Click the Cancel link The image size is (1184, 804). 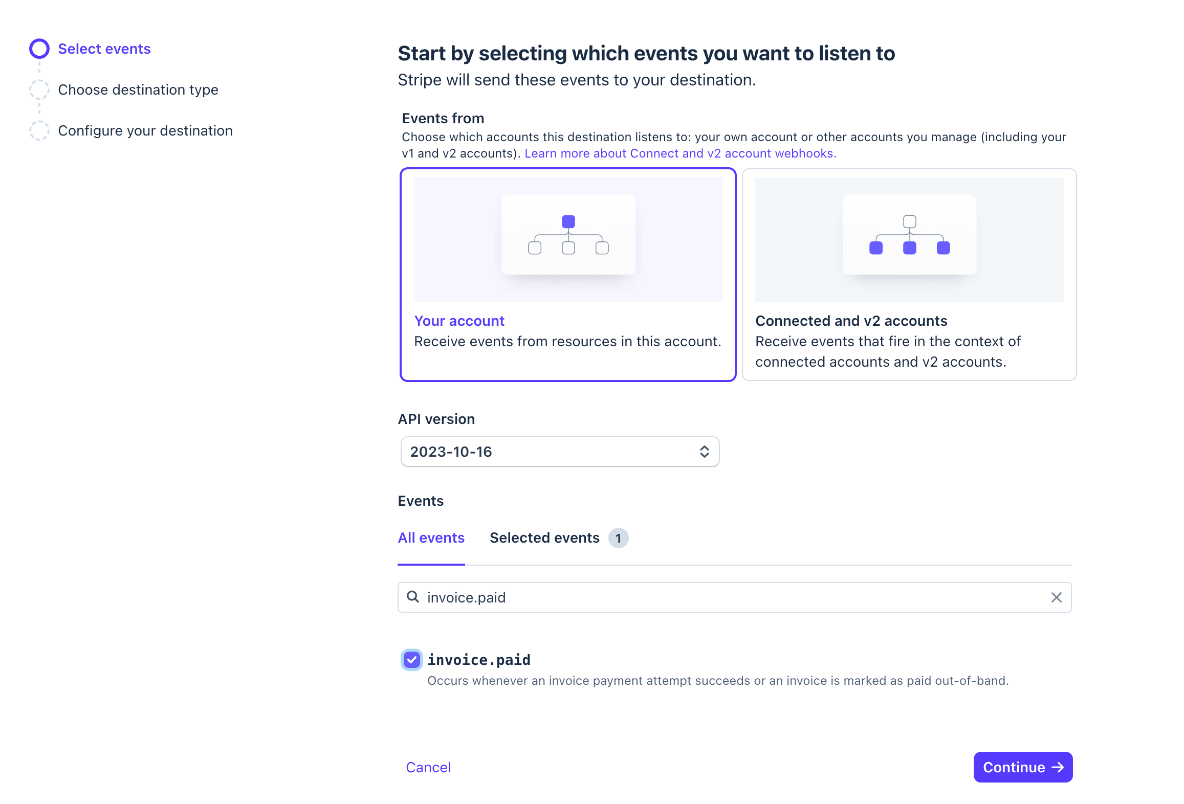428,767
